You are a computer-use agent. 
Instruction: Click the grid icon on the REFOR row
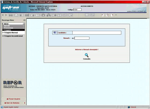tap(24, 26)
